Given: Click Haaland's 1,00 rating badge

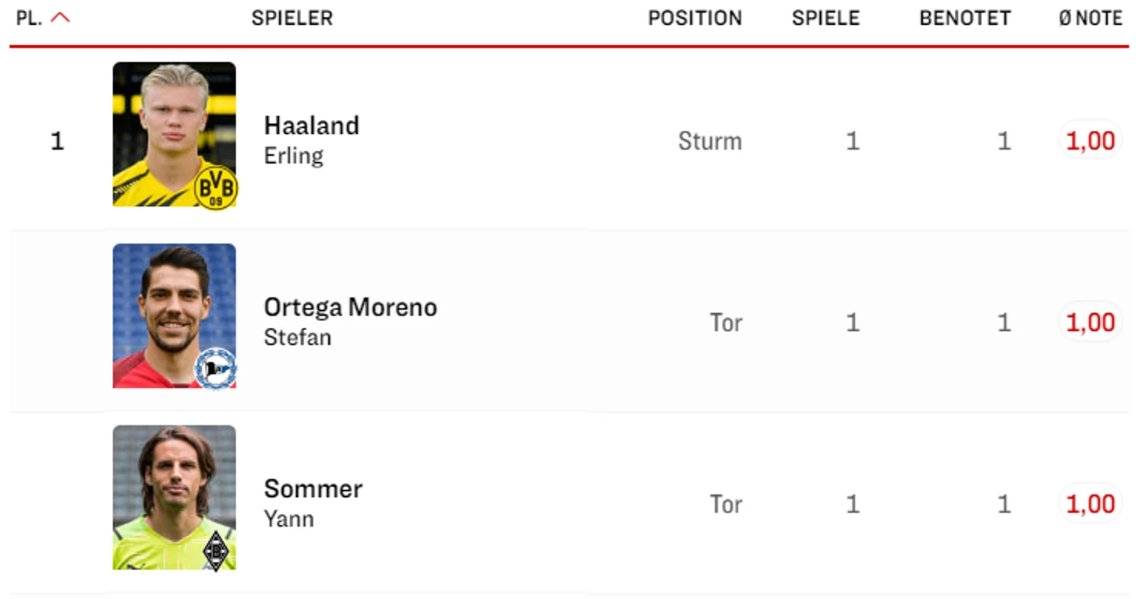Looking at the screenshot, I should coord(1090,141).
